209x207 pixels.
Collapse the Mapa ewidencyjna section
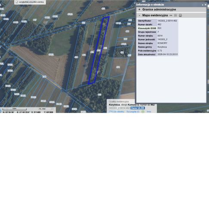(x=139, y=16)
